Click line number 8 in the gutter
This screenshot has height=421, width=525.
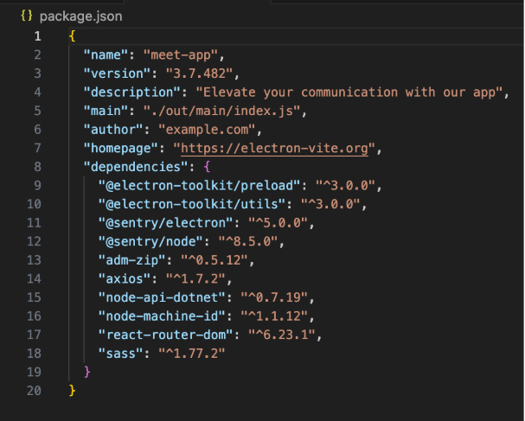37,167
